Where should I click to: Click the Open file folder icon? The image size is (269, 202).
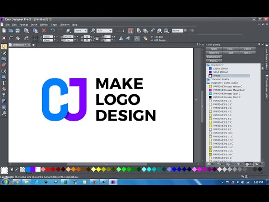(x=11, y=30)
